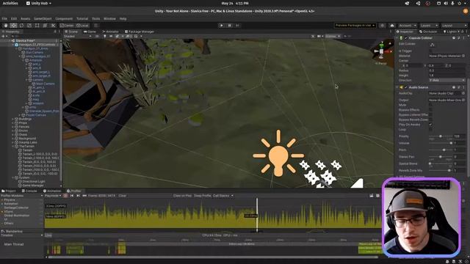470x264 pixels.
Task: Open the Profiler Modules dropdown
Action: tap(22, 196)
